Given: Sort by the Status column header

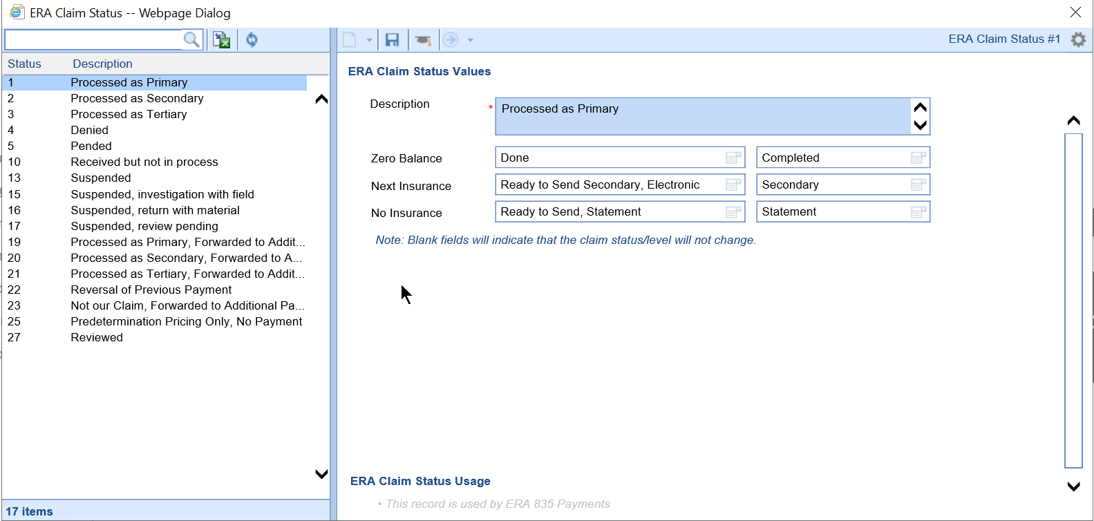Looking at the screenshot, I should click(24, 64).
